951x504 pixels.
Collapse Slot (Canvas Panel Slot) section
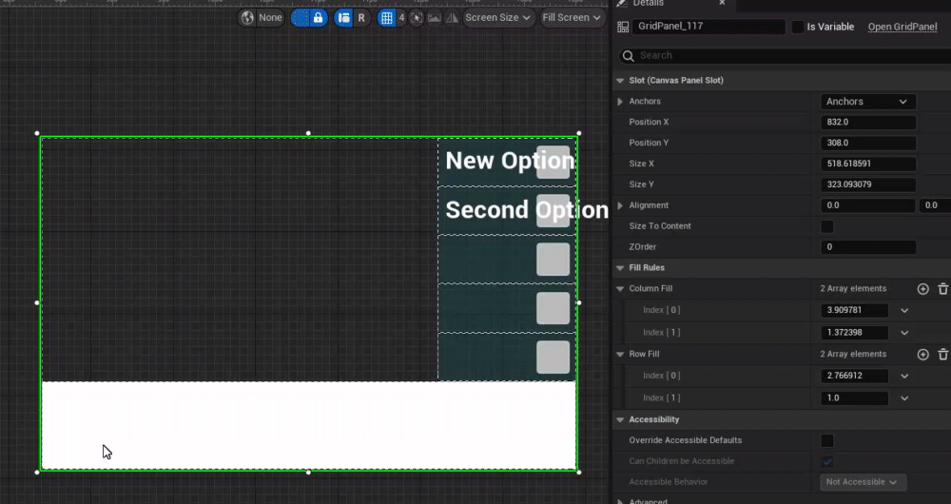620,80
